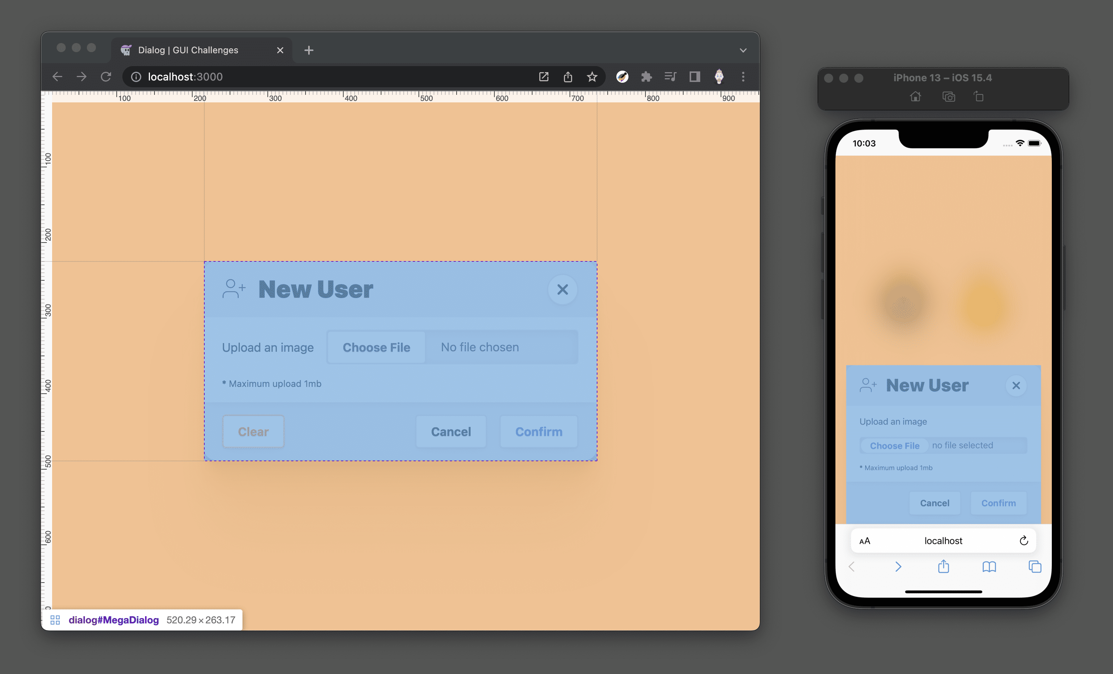Click the close X icon on dialog
The image size is (1113, 674).
click(562, 289)
